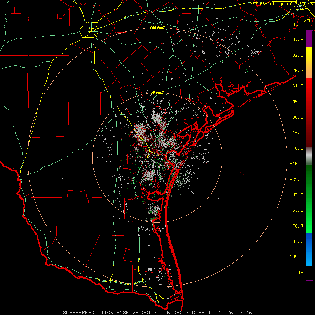Click the 76.7 velocity scale value
The width and height of the screenshot is (315, 315).
click(x=298, y=70)
